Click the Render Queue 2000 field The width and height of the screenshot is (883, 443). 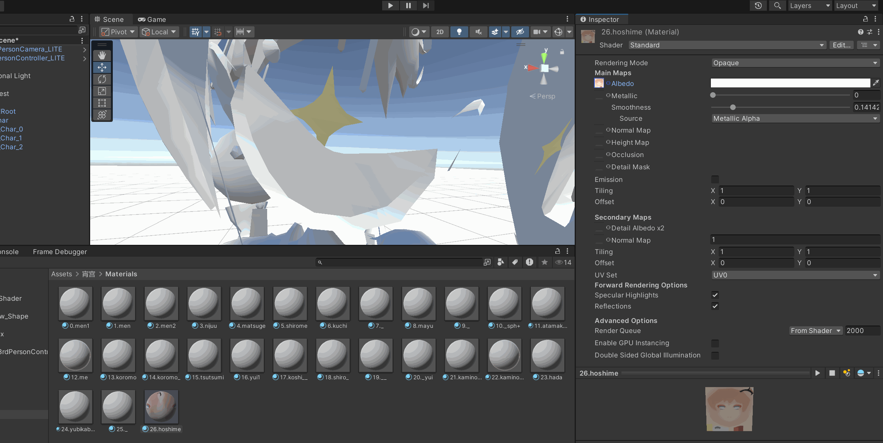[862, 331]
